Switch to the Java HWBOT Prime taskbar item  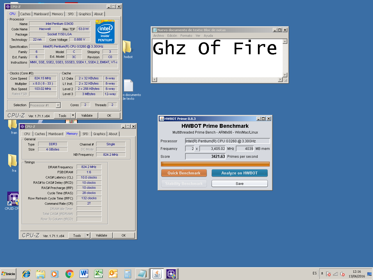coord(157,274)
